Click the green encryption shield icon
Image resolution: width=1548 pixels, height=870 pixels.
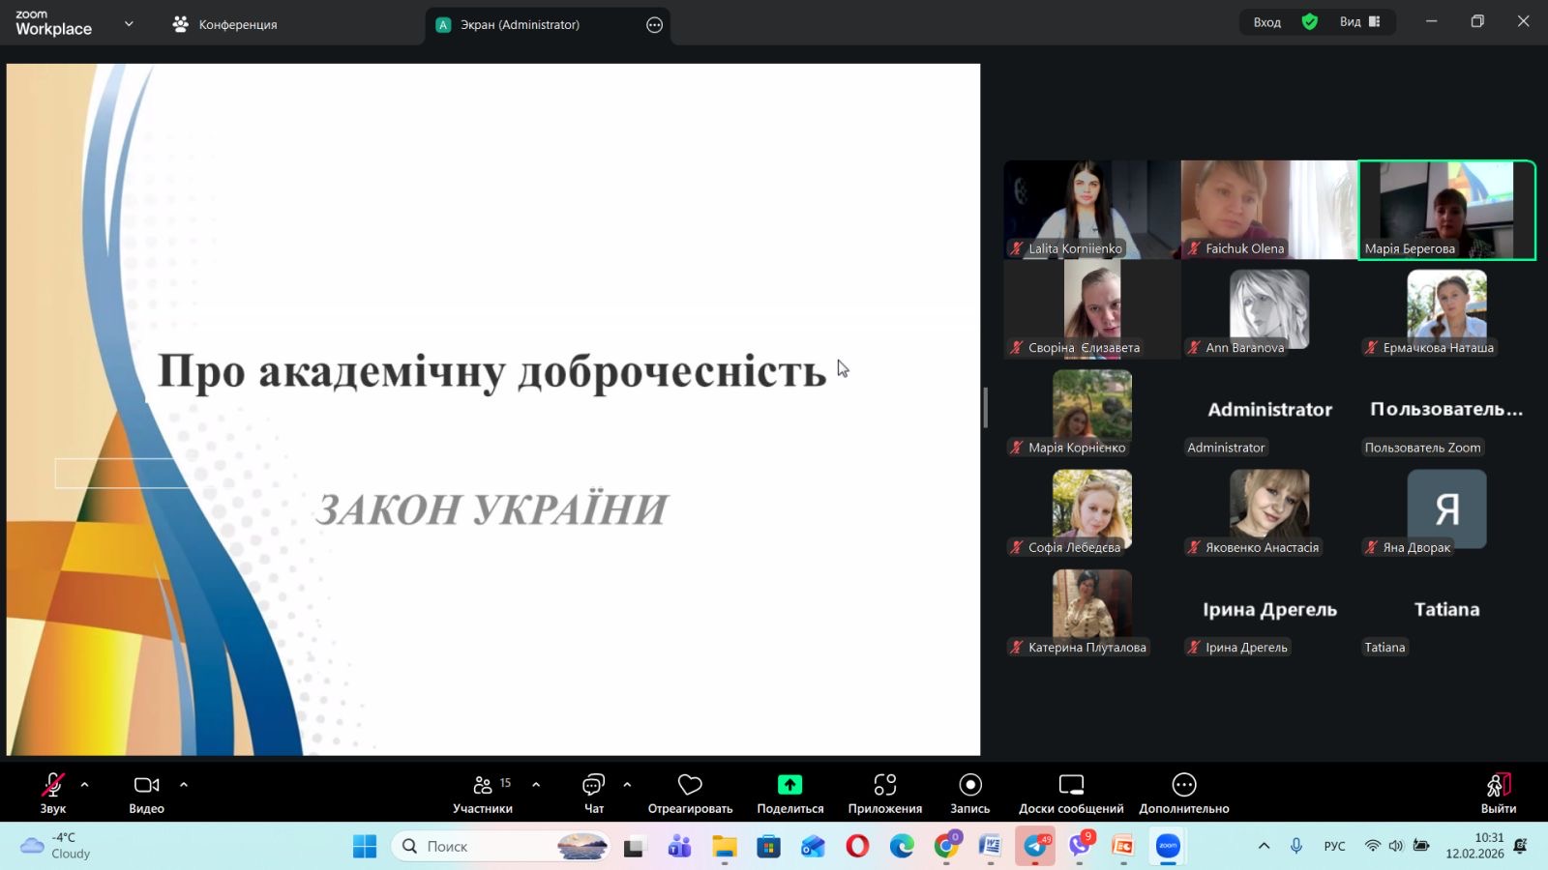1309,22
